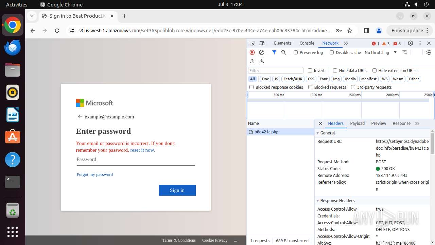The image size is (435, 245).
Task: Show more request detail tabs chevron
Action: [417, 124]
